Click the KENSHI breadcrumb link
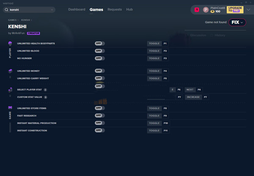The width and height of the screenshot is (254, 176). pos(25,20)
